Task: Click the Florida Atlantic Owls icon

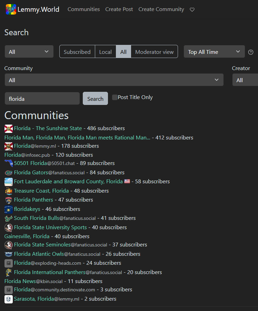Action: (x=9, y=254)
